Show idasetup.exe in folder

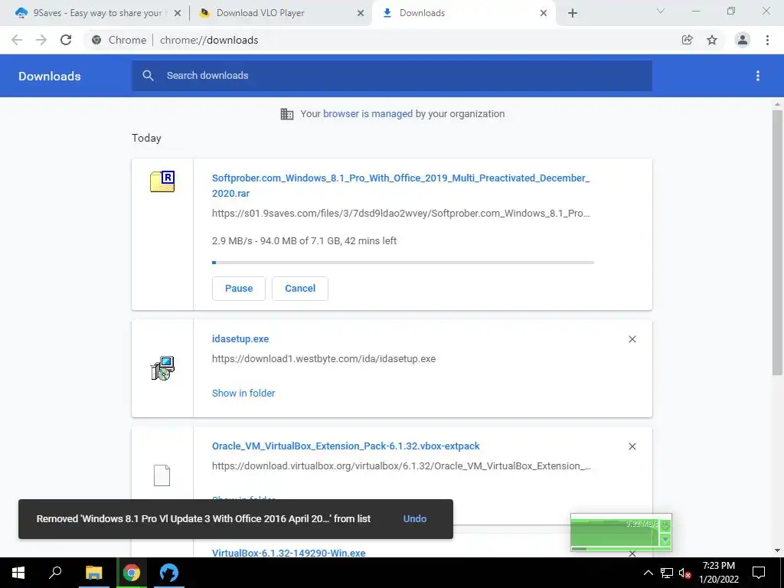click(x=243, y=393)
